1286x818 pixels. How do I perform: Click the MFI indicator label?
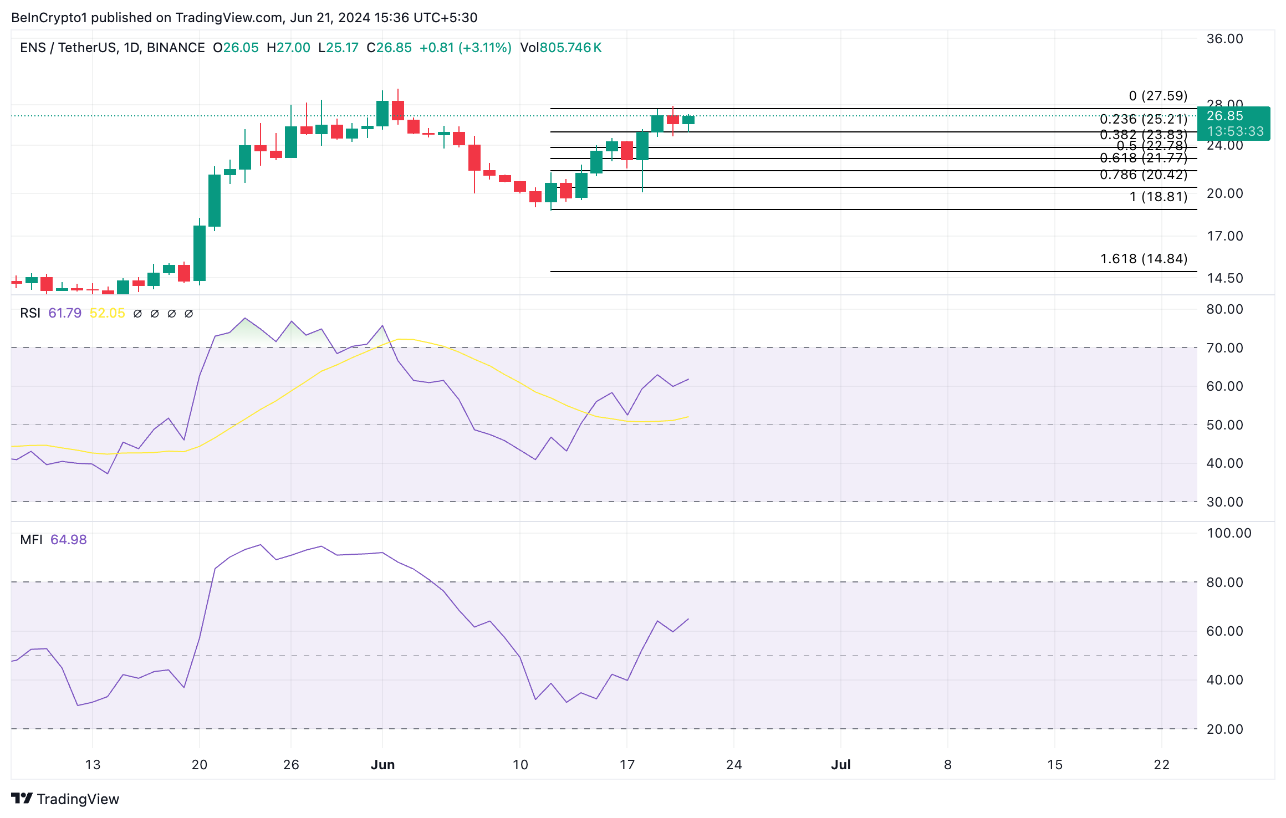point(31,540)
